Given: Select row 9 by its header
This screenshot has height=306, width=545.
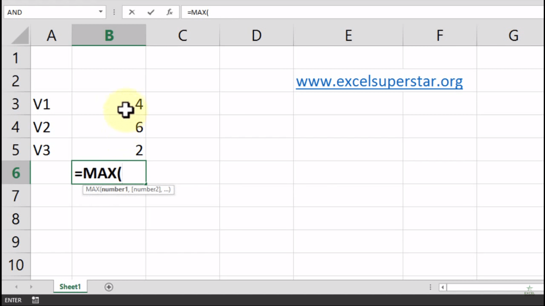Looking at the screenshot, I should (x=16, y=241).
